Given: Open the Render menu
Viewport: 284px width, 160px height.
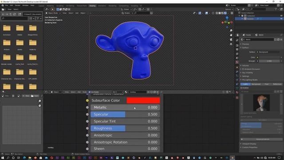Looking at the screenshot, I should [18, 5].
